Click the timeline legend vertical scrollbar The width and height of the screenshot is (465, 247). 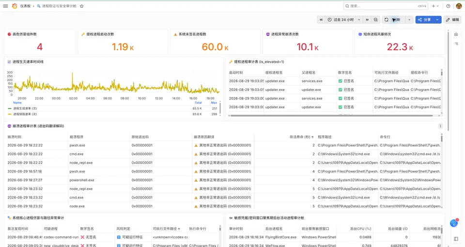220,108
